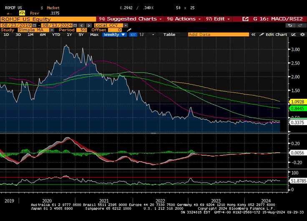Image resolution: width=307 pixels, height=221 pixels.
Task: Switch to Table view
Action: pyautogui.click(x=169, y=35)
